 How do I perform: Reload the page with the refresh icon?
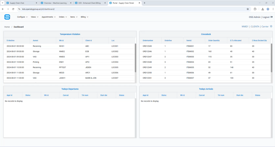13,9
